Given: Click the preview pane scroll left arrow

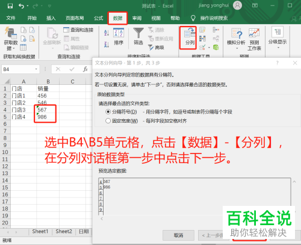Looking at the screenshot, I should (x=102, y=219).
